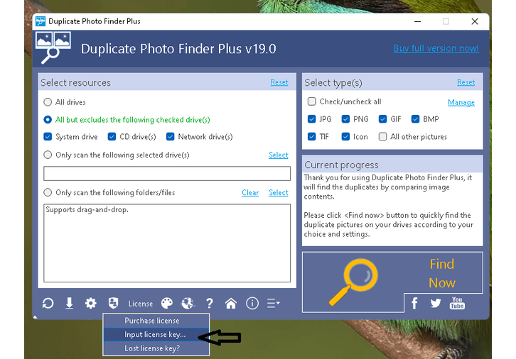This screenshot has height=359, width=516.
Task: Uncheck the BMP file type
Action: (x=415, y=119)
